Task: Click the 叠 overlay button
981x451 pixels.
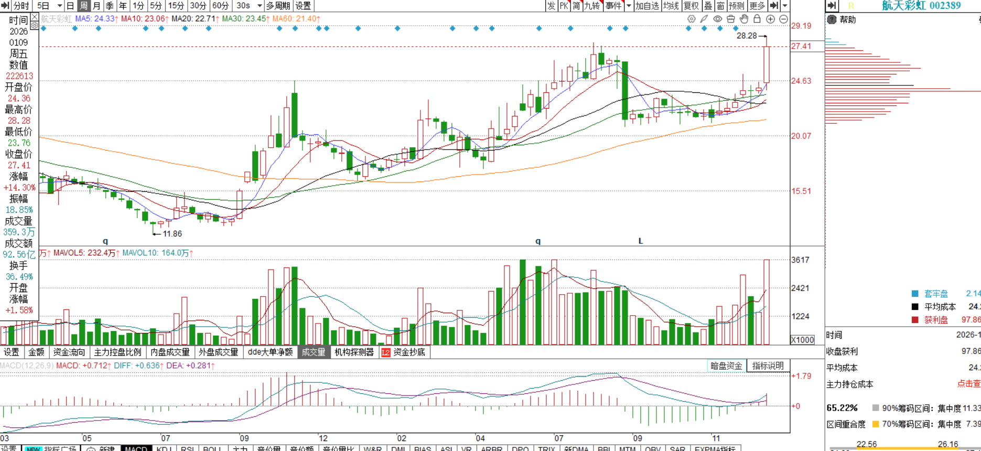Action: tap(708, 6)
